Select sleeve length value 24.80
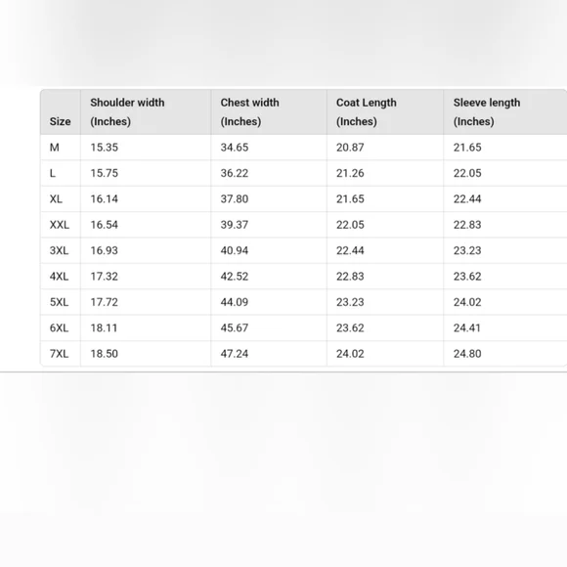The image size is (567, 567). tap(467, 354)
